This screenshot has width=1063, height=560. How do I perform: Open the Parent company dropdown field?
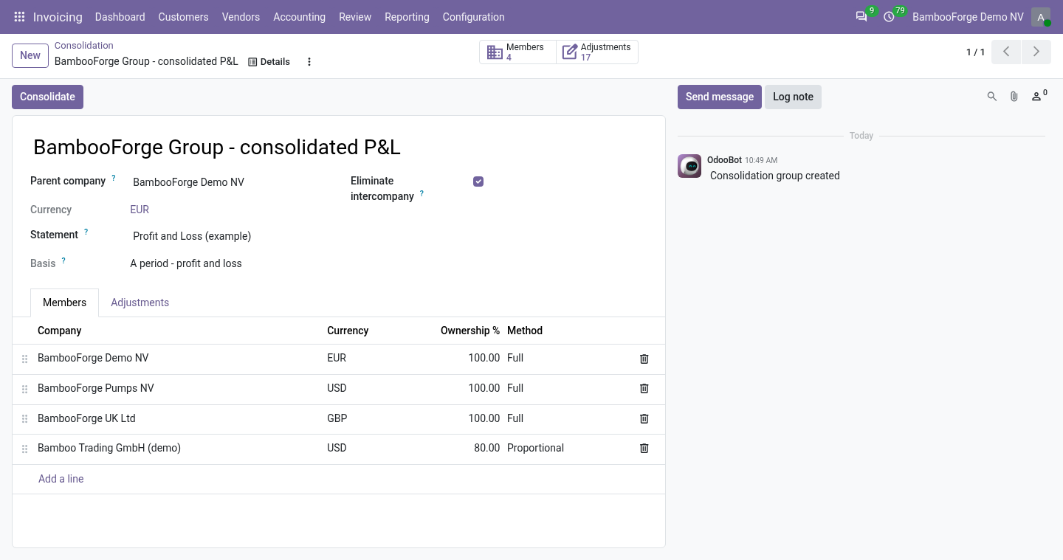(230, 182)
